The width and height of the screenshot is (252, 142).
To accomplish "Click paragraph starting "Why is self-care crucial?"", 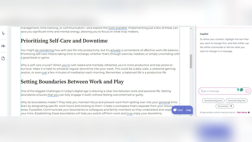I will (98, 69).
